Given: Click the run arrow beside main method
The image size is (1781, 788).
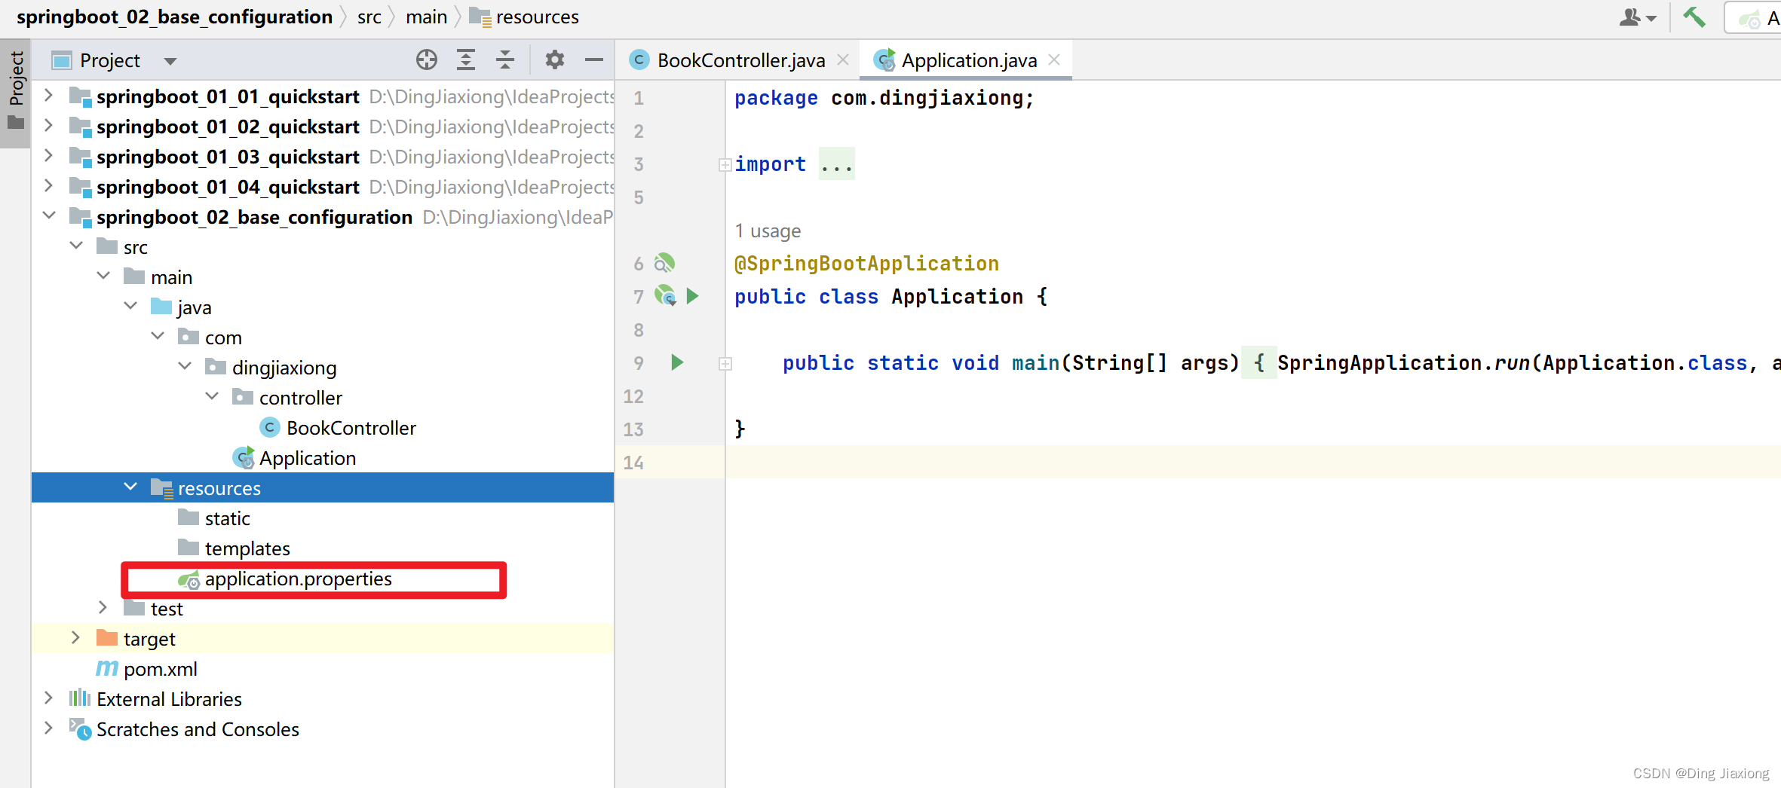Looking at the screenshot, I should tap(677, 362).
